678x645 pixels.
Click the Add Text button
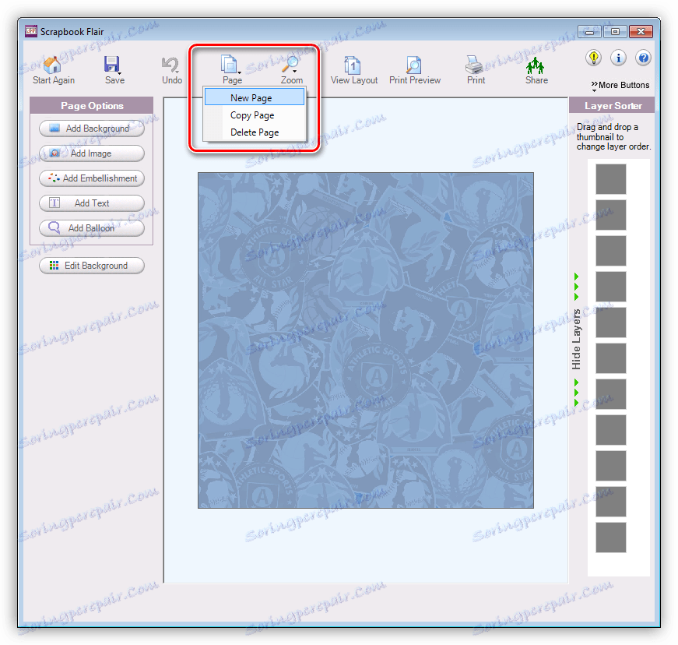92,203
